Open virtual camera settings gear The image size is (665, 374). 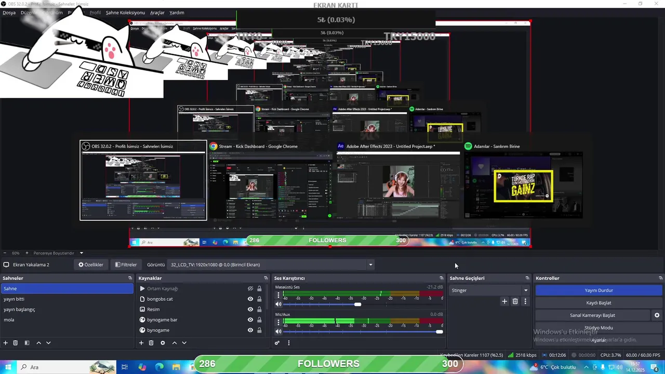coord(657,315)
